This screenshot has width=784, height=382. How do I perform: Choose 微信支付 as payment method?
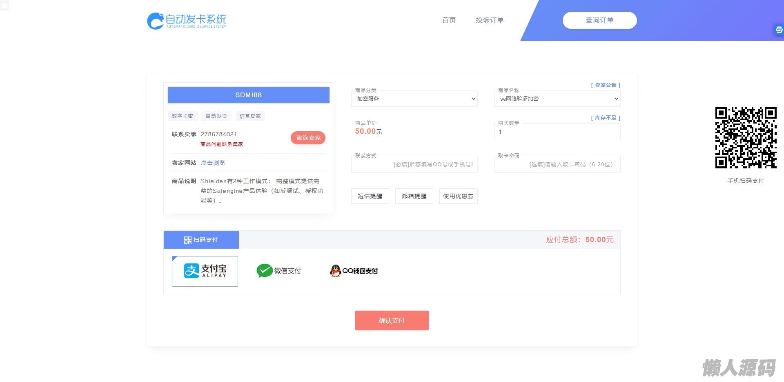279,271
